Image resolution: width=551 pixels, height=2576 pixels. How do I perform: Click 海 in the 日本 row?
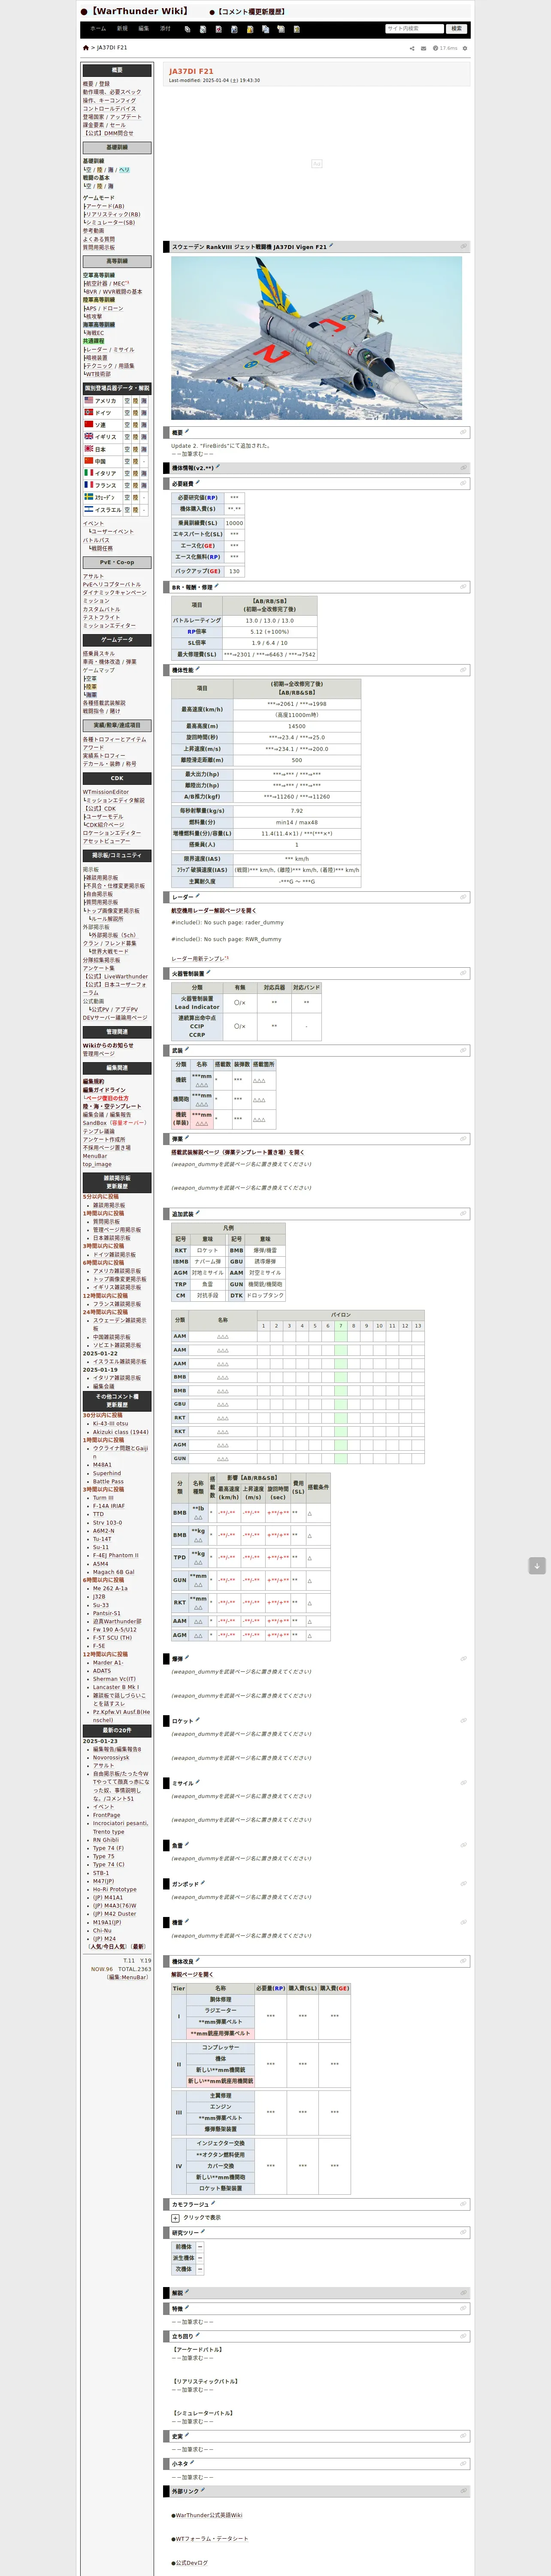pos(144,449)
